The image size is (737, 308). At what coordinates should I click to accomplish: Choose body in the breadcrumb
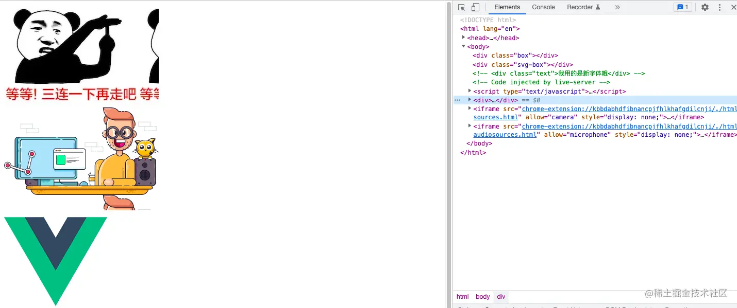point(483,297)
